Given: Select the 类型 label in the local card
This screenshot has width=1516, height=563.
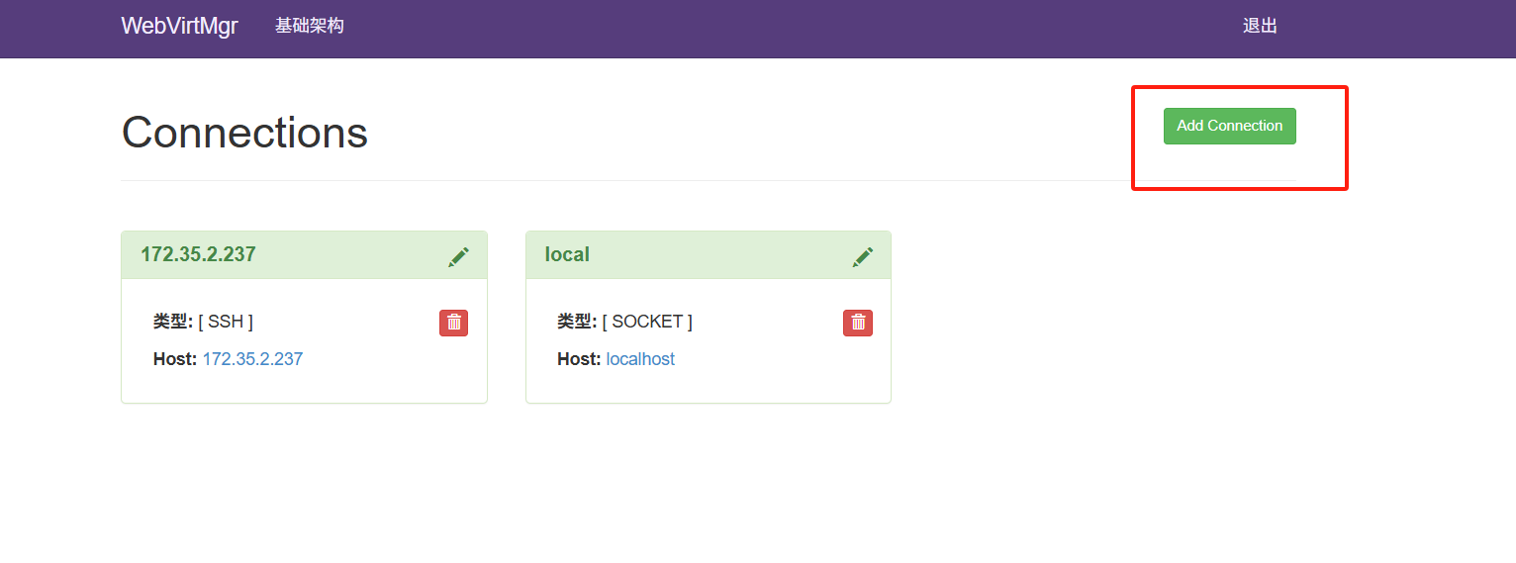Looking at the screenshot, I should coord(577,322).
